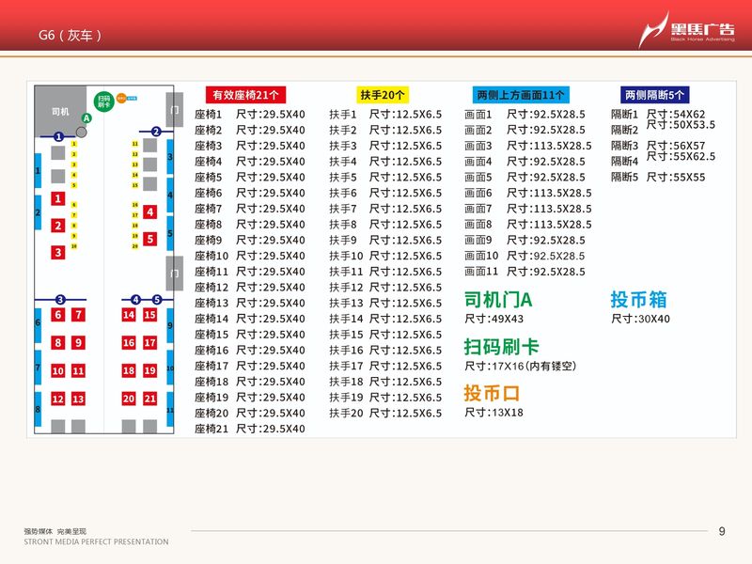Click the red 有效座椅21个 header
752x564 pixels.
(x=246, y=95)
